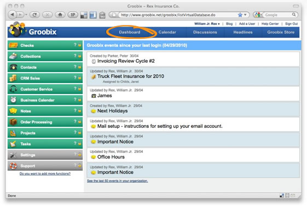Click the 1P toolbar button
307x207 pixels.
pyautogui.click(x=73, y=15)
